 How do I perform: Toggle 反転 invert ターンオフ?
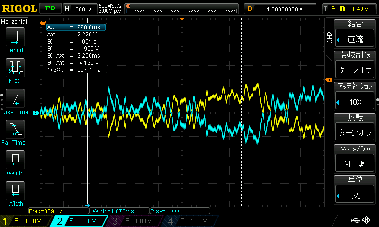355,132
